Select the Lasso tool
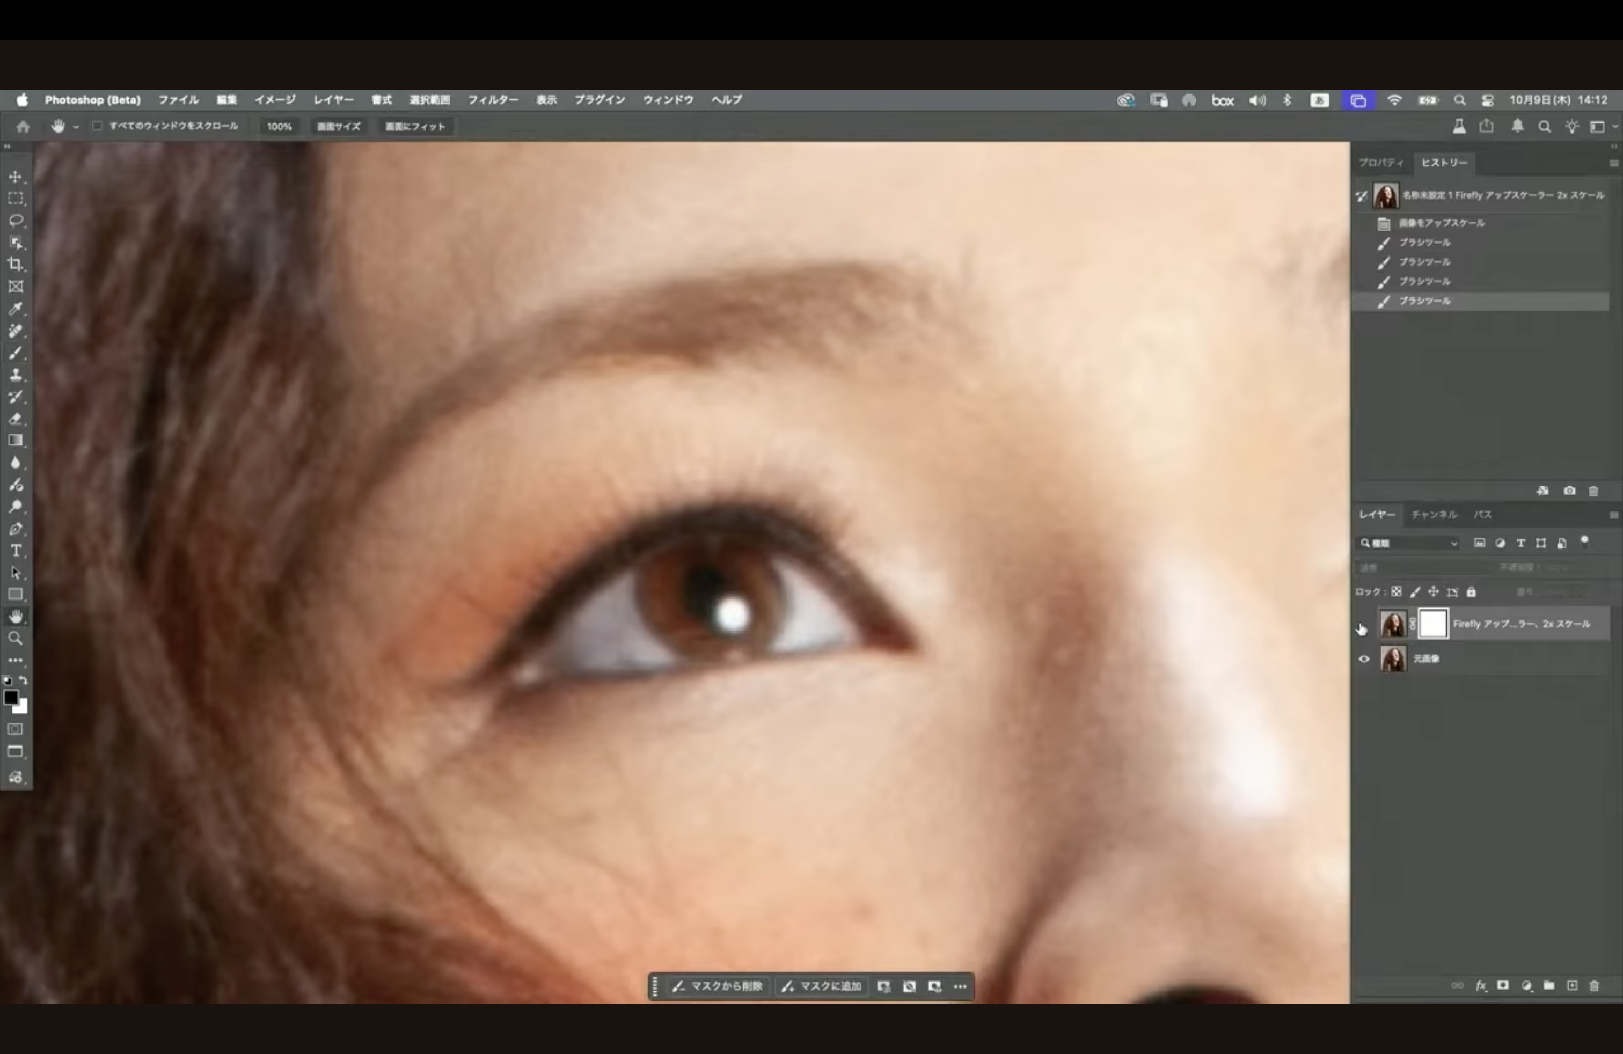The width and height of the screenshot is (1623, 1054). (16, 221)
